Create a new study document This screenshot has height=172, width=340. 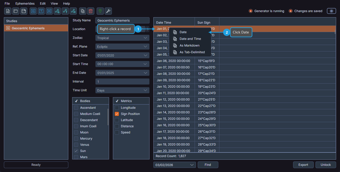(8, 11)
